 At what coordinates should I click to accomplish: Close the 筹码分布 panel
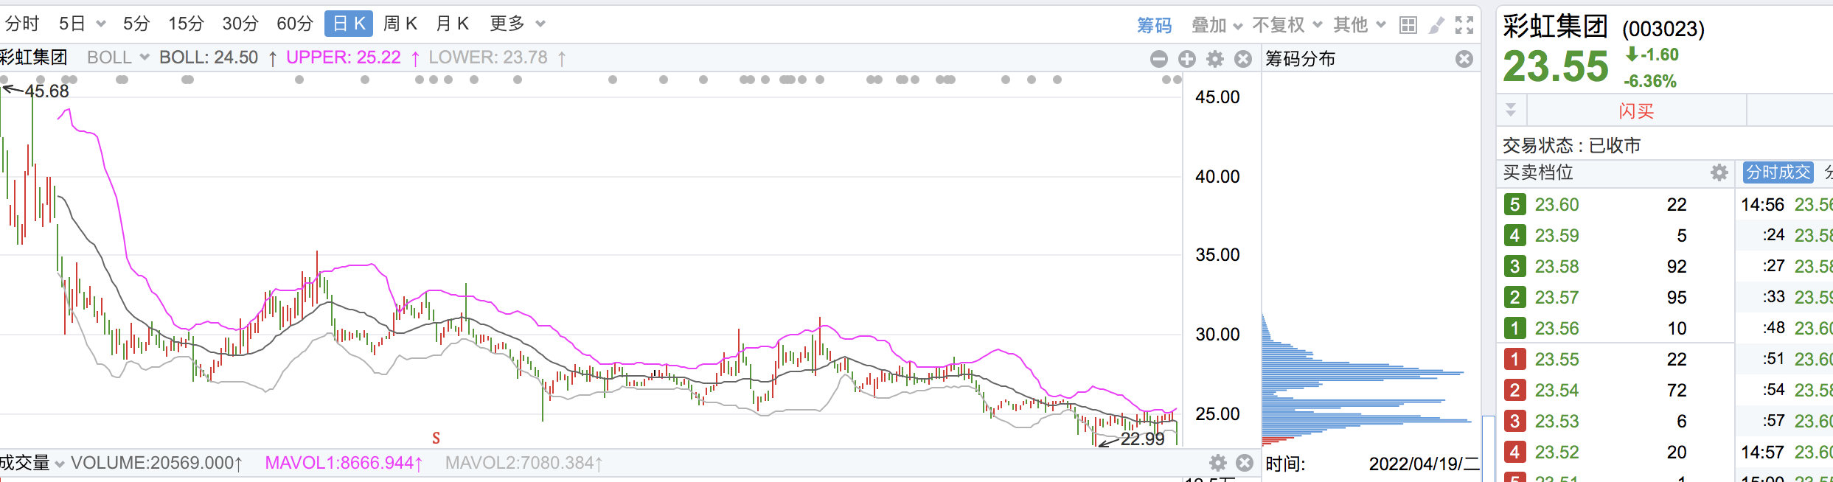click(x=1464, y=59)
